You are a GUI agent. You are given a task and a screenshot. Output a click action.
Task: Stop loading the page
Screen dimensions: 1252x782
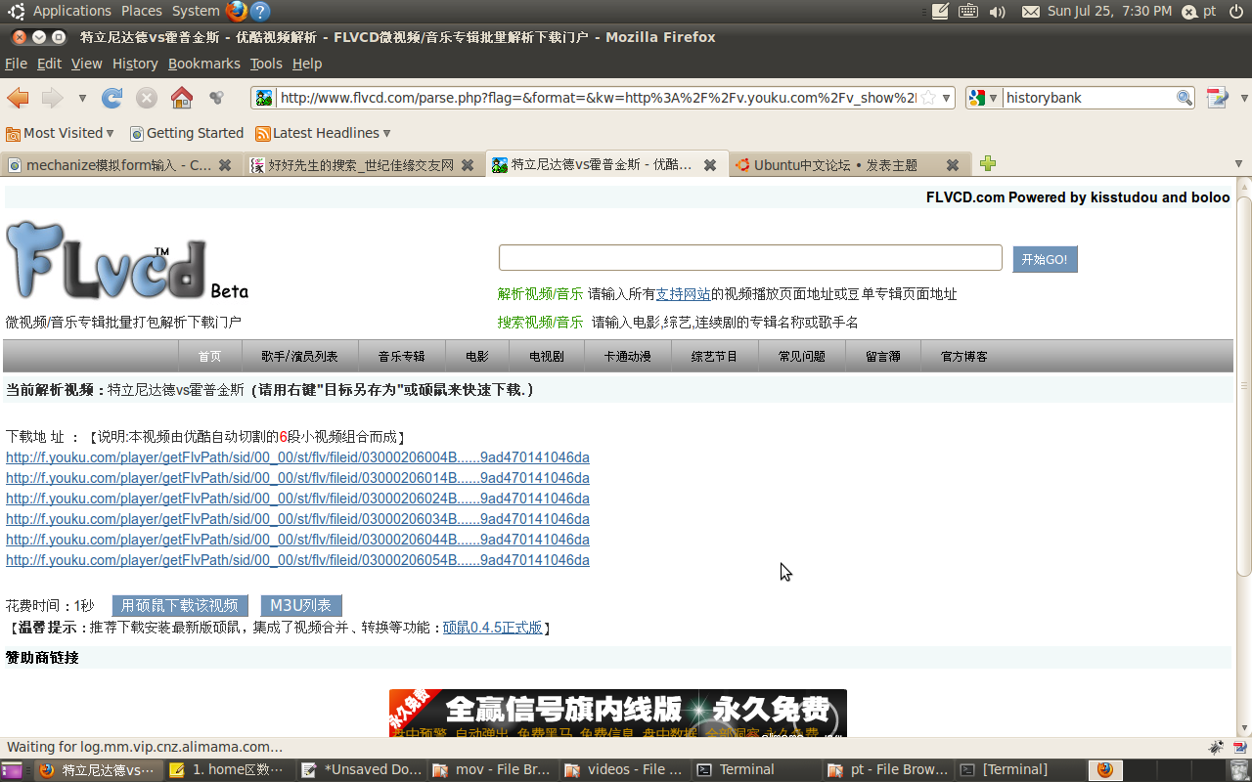147,98
